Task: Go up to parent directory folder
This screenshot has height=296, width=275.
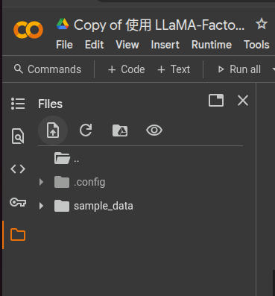Action: tap(66, 158)
